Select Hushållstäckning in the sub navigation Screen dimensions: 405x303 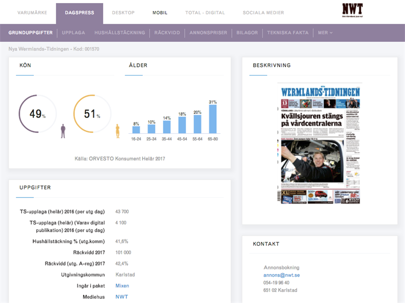pyautogui.click(x=119, y=33)
